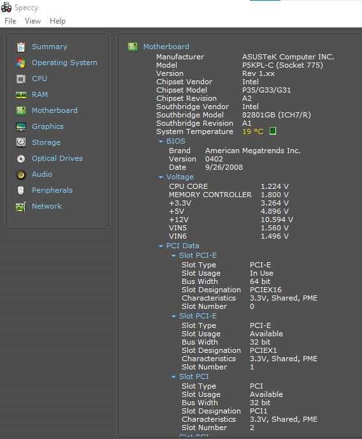The height and width of the screenshot is (439, 362).
Task: Collapse the second Slot PCI-E node
Action: point(173,316)
